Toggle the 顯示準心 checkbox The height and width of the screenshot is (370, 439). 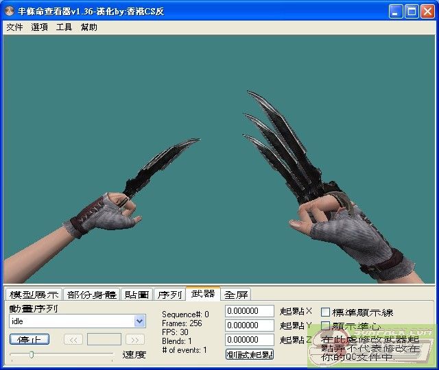tap(325, 325)
